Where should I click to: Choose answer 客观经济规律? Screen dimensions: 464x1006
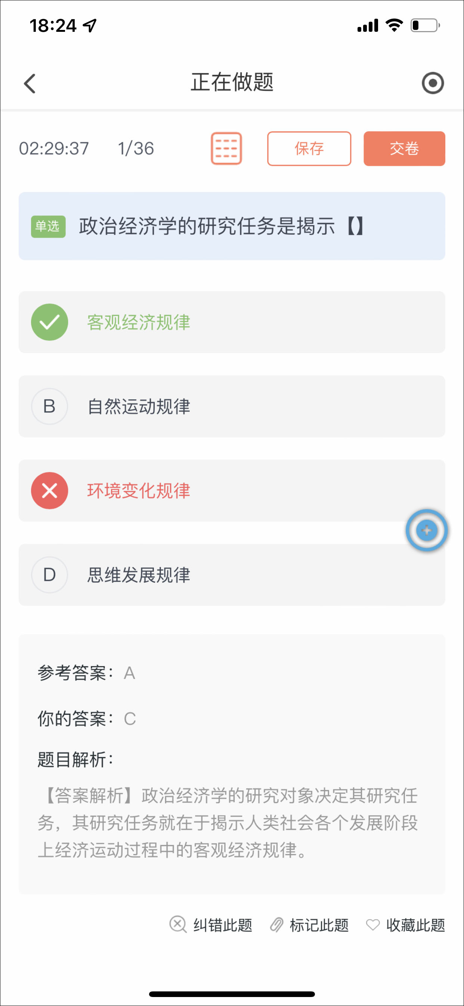[x=139, y=322]
